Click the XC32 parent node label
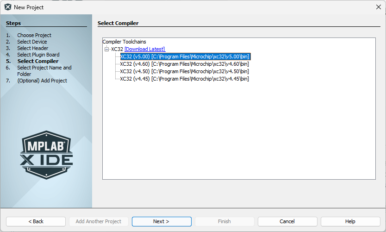This screenshot has height=232, width=386. click(117, 49)
